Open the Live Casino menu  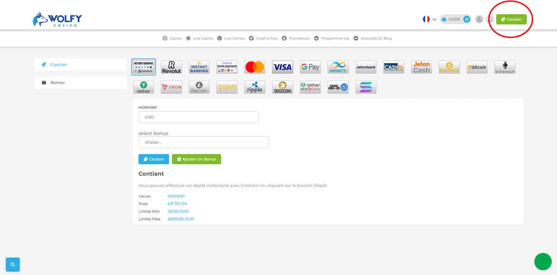pos(199,38)
